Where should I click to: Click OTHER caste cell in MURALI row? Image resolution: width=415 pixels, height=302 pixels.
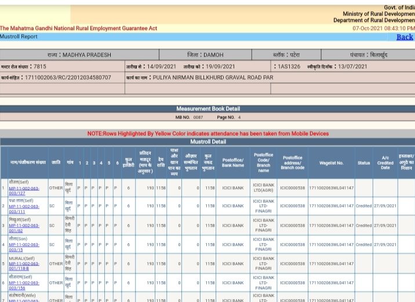coord(56,264)
